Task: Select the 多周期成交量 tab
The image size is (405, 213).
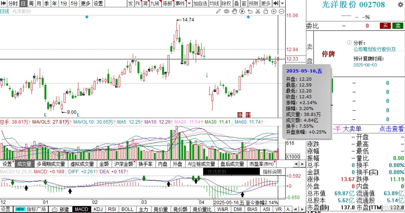Action: click(51, 164)
